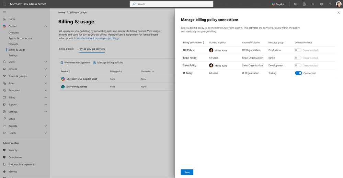This screenshot has height=178, width=343.
Task: Select Agents & connectors in sidebar
Action: pyautogui.click(x=20, y=38)
